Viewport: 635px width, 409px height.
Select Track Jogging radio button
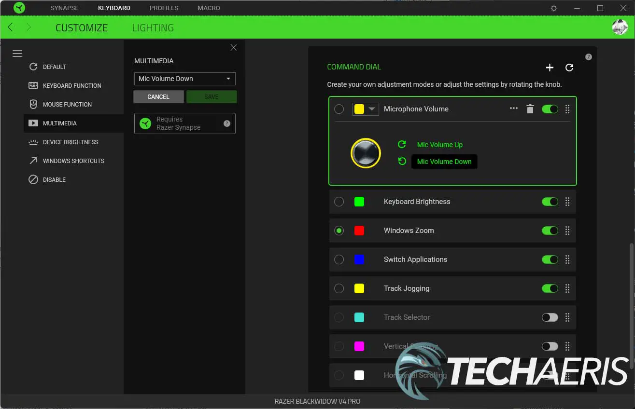tap(339, 288)
